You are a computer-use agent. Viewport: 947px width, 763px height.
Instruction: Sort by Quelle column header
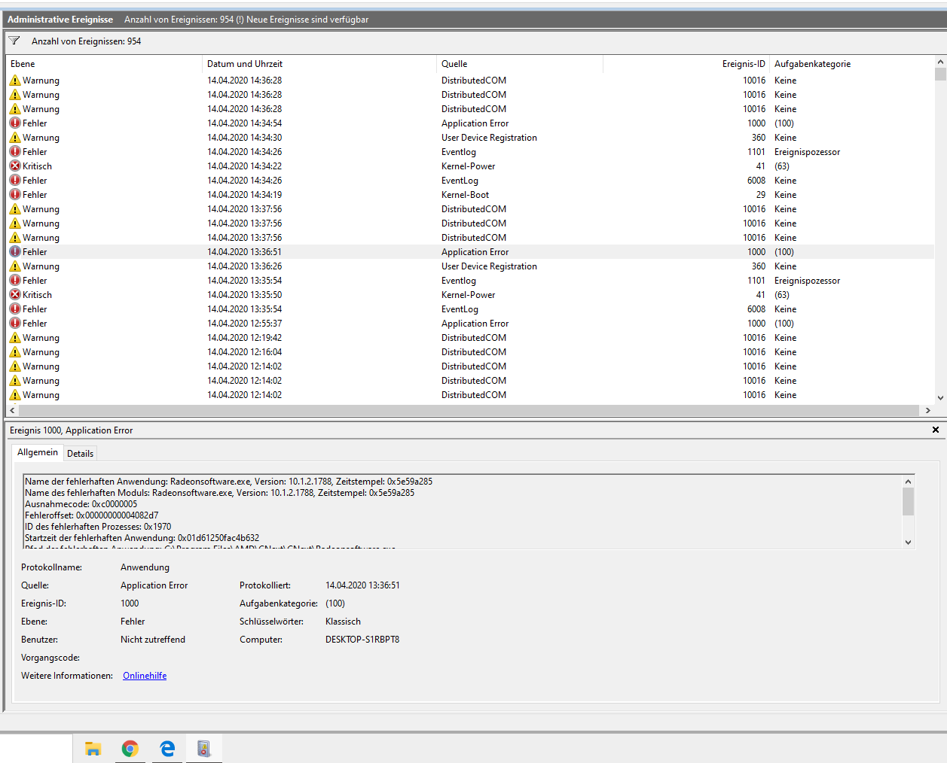pos(520,64)
